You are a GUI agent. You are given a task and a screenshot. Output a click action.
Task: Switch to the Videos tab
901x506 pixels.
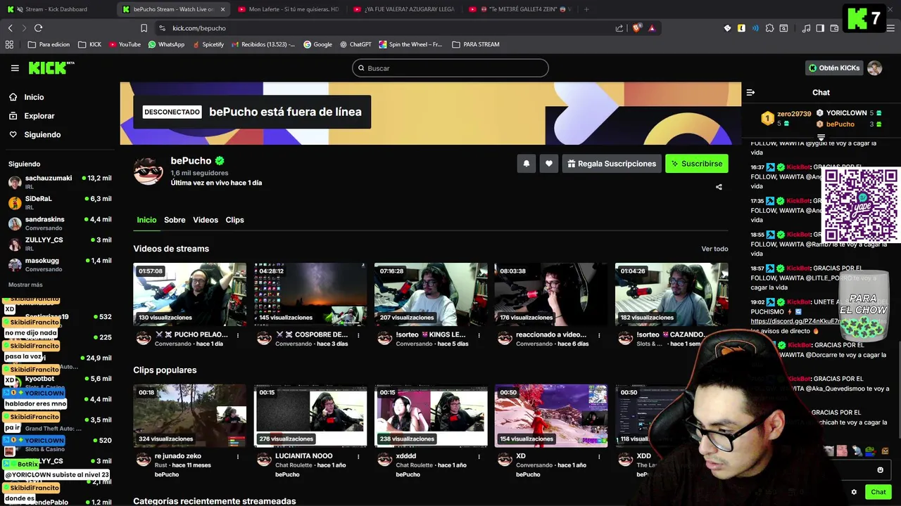[206, 220]
